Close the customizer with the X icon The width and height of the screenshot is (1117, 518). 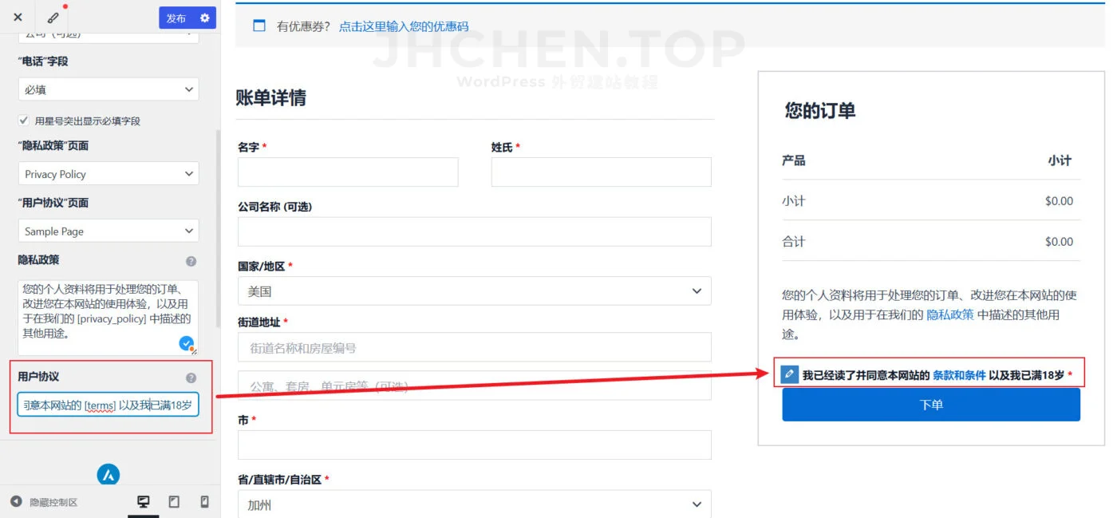(18, 18)
